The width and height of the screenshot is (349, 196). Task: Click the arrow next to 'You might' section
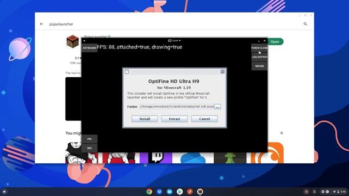(x=281, y=133)
